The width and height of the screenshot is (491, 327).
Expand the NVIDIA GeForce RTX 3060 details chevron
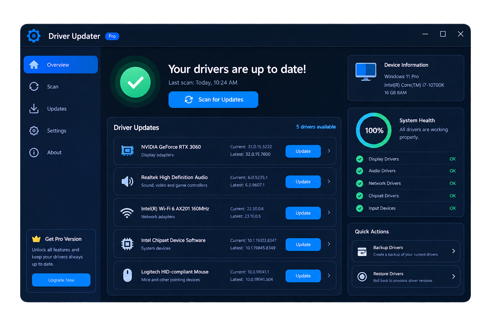329,151
